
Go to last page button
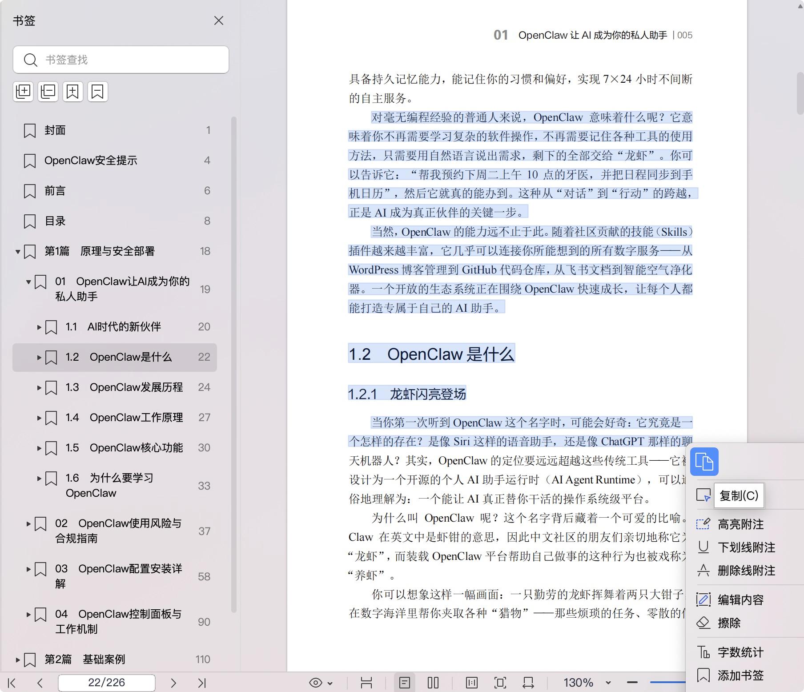pyautogui.click(x=202, y=683)
